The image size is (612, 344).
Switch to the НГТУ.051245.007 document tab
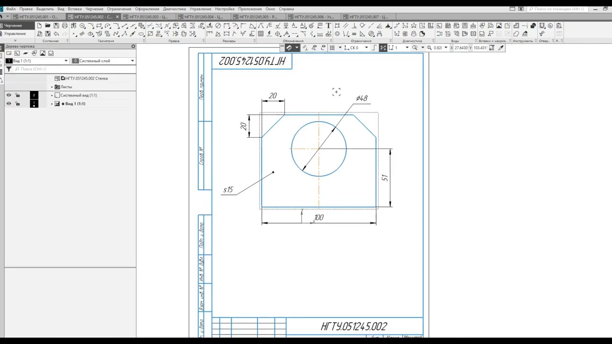pyautogui.click(x=368, y=17)
